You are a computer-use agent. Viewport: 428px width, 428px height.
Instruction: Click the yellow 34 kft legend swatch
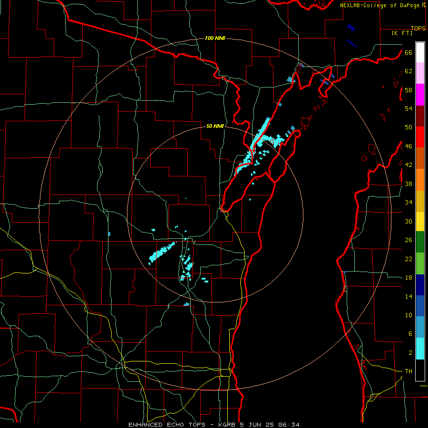pyautogui.click(x=420, y=221)
